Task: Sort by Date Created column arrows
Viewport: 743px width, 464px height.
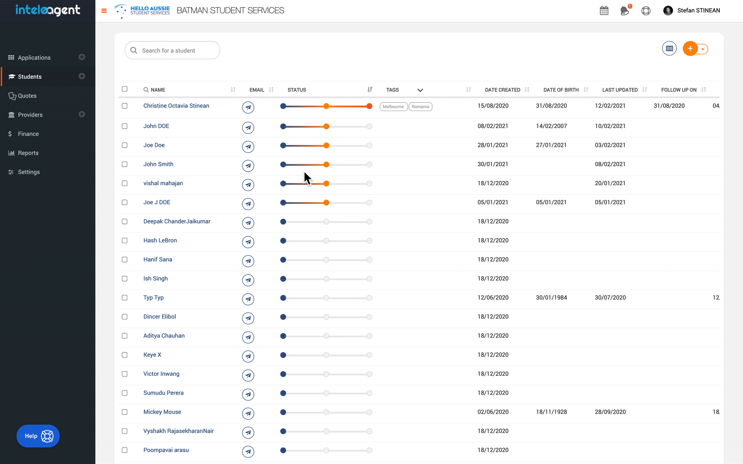Action: (527, 90)
